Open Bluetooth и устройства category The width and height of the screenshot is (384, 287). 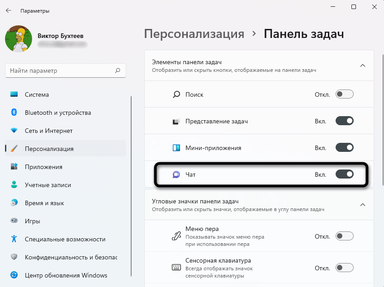[x=66, y=113]
